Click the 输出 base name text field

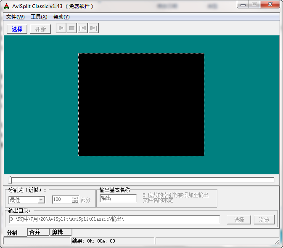(118, 198)
